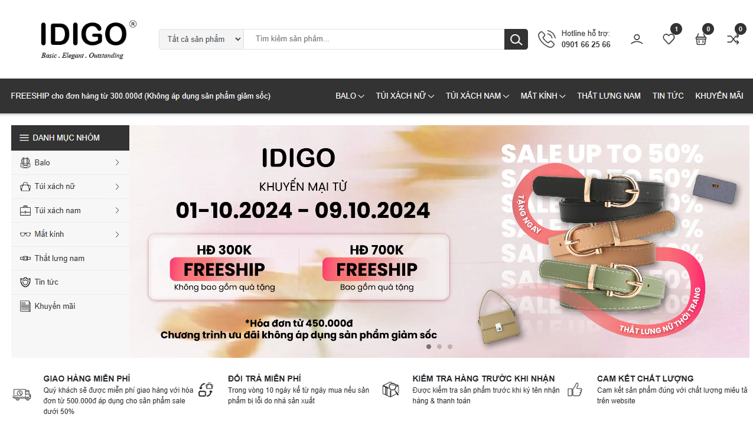Select the first banner carousel dot
Image resolution: width=753 pixels, height=424 pixels.
429,347
